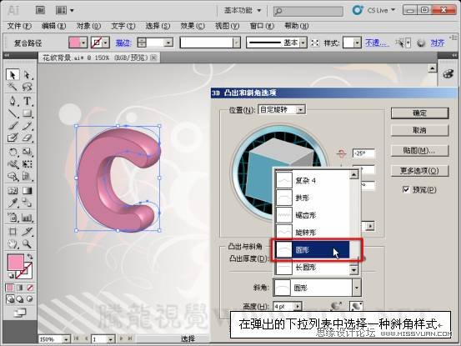Click the pink fill swatch in control bar
The width and height of the screenshot is (461, 346).
(74, 43)
